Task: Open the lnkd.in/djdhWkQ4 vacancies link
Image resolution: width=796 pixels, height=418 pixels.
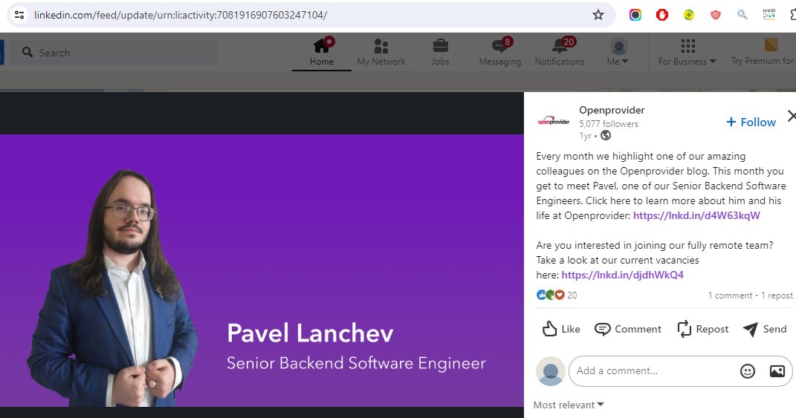Action: tap(622, 275)
